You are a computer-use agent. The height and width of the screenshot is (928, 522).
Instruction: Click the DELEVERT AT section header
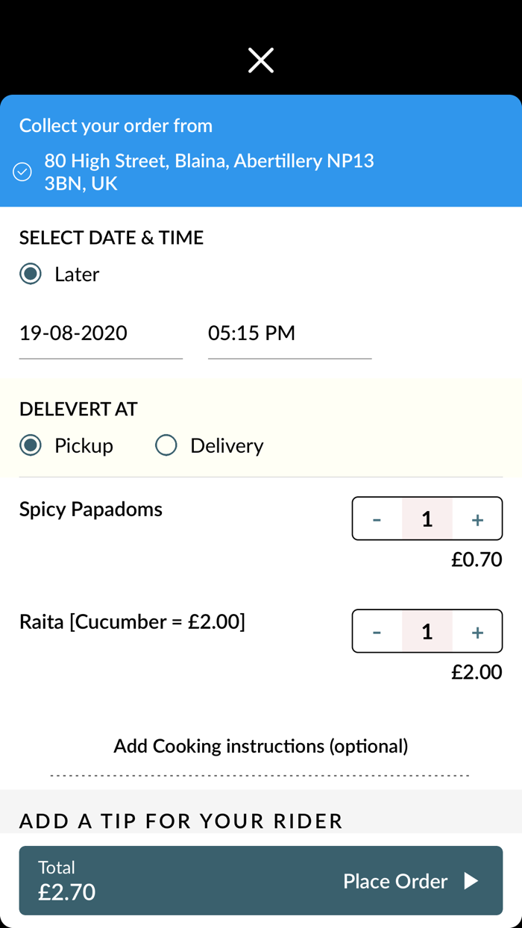(x=78, y=409)
